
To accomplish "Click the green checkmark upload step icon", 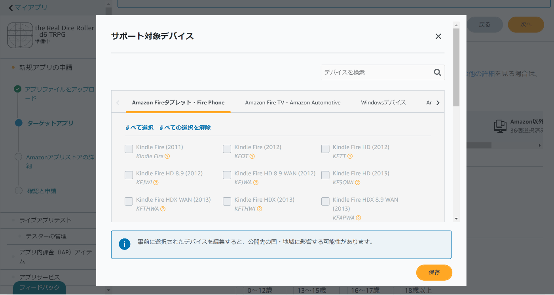I will (x=18, y=89).
